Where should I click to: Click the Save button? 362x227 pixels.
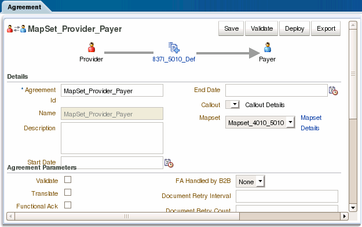click(x=231, y=28)
